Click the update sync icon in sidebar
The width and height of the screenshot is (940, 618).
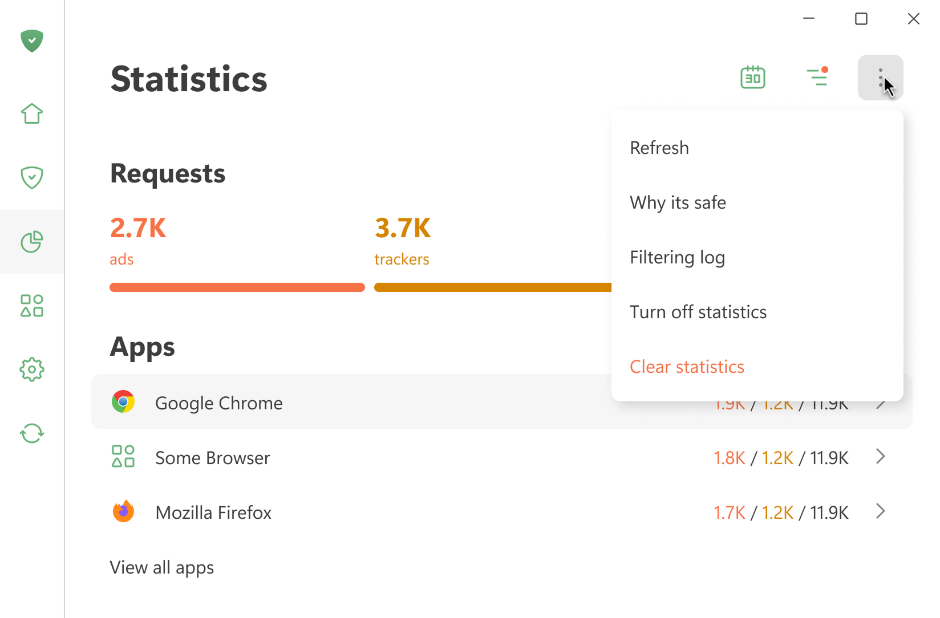click(32, 433)
